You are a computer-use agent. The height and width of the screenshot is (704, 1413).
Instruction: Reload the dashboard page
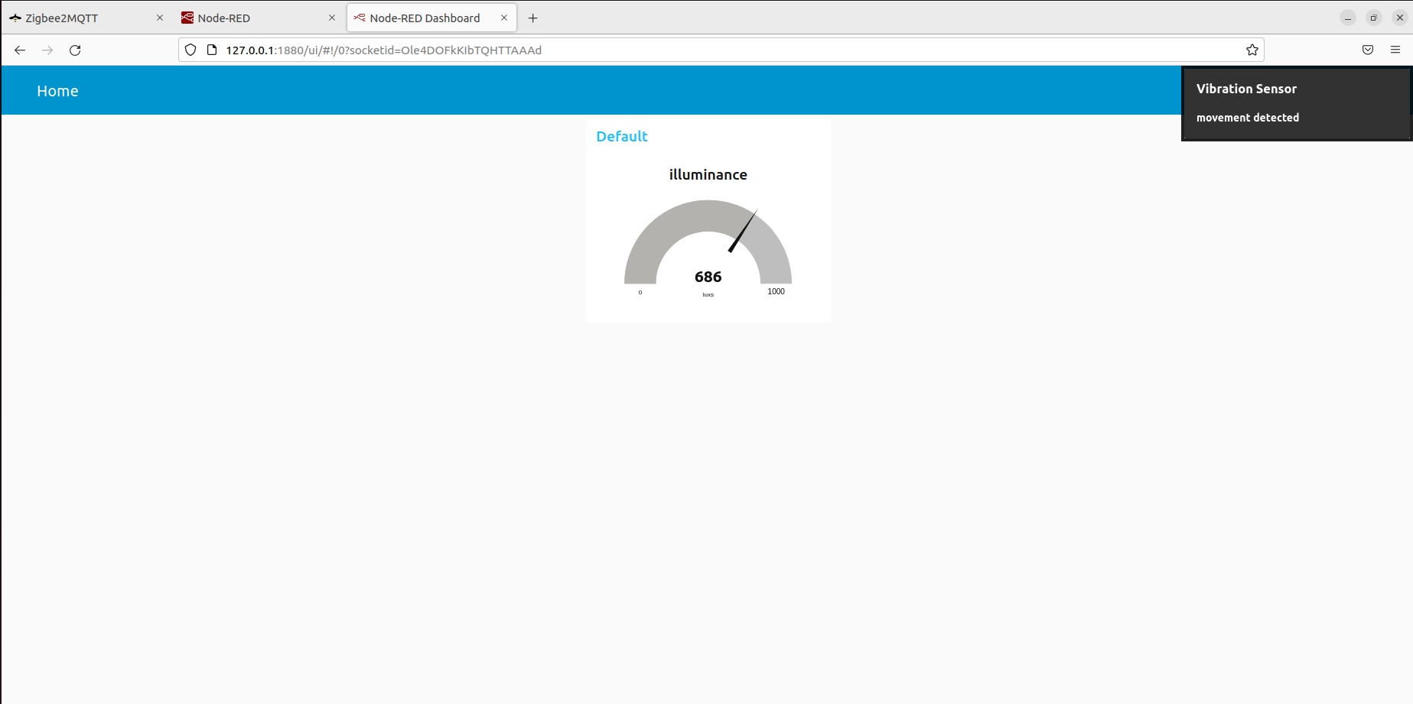coord(75,50)
